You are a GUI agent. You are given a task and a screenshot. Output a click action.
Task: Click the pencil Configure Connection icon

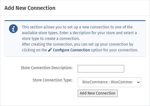click(x=50, y=50)
